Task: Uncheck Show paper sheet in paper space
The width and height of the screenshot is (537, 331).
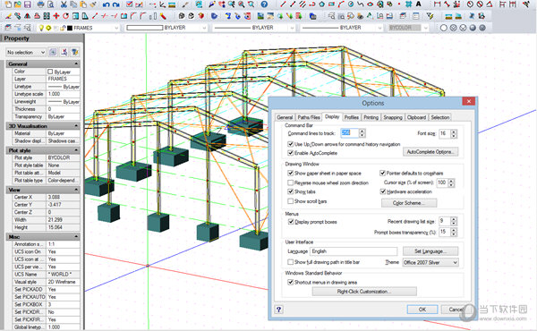Action: pyautogui.click(x=290, y=174)
